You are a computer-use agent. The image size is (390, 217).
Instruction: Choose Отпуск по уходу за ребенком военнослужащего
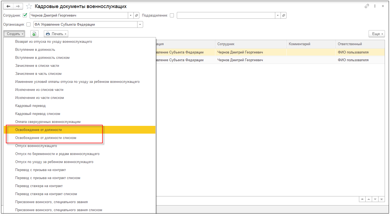79,162
